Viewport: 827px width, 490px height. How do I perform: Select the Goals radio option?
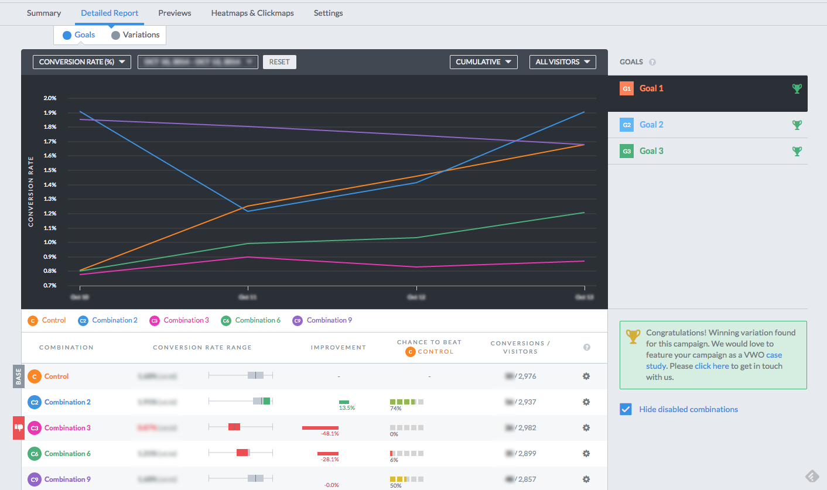pyautogui.click(x=67, y=35)
